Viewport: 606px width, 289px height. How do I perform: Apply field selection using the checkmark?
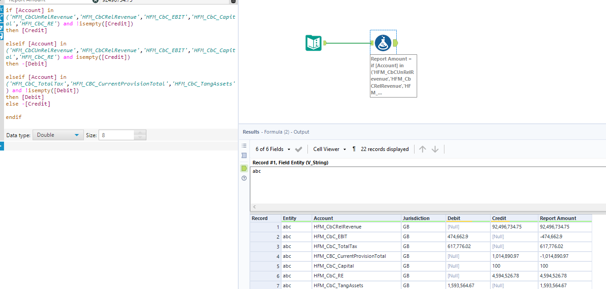299,149
